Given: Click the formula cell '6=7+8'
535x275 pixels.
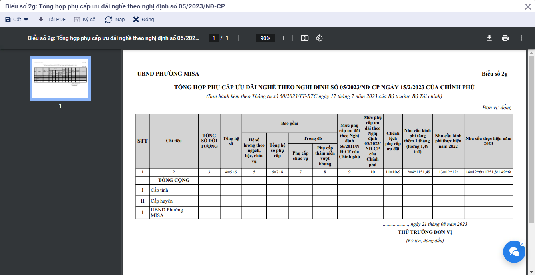Looking at the screenshot, I should pos(277,172).
